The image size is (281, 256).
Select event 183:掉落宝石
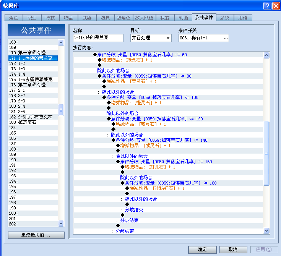(x=33, y=122)
